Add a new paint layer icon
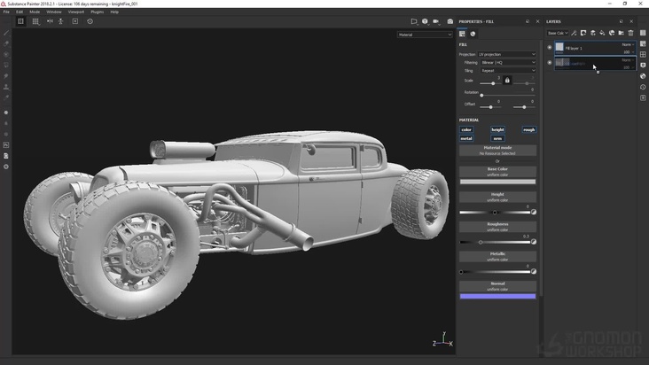The image size is (649, 365). point(593,33)
